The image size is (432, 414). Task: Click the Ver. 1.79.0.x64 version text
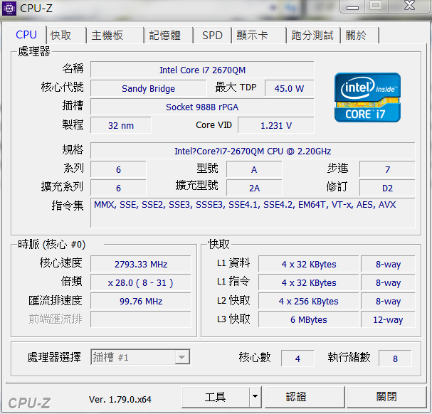[x=120, y=399]
